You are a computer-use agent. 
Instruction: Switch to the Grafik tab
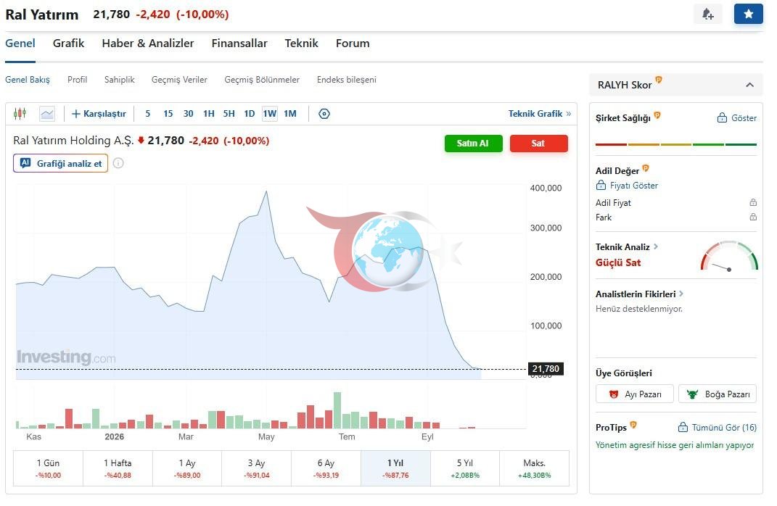[x=68, y=43]
